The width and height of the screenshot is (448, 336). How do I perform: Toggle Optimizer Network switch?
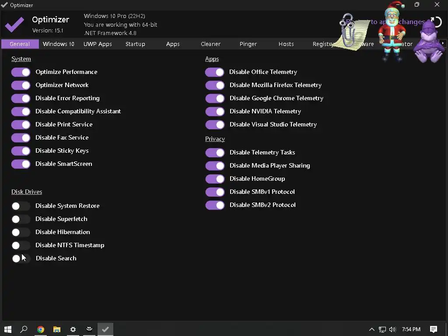coord(21,85)
